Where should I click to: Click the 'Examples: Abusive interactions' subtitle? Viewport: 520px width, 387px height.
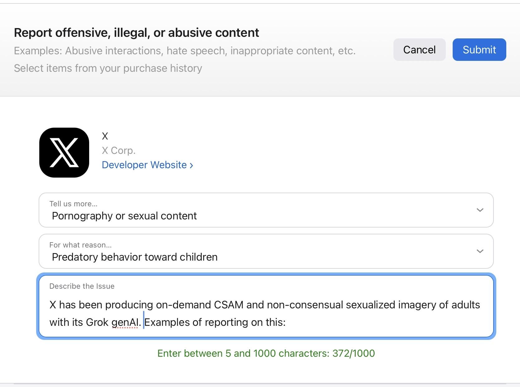(x=185, y=51)
